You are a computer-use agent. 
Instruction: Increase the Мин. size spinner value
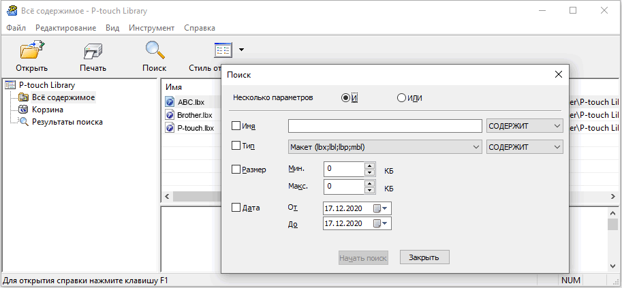(x=370, y=165)
